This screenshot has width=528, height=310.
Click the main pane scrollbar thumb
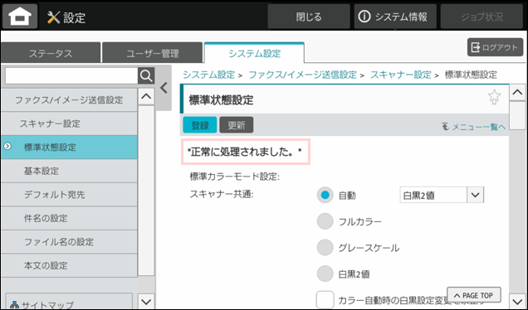(517, 115)
